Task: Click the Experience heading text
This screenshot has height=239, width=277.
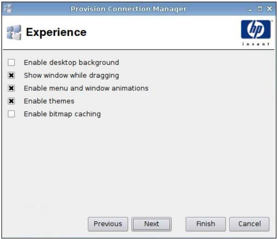Action: click(56, 32)
